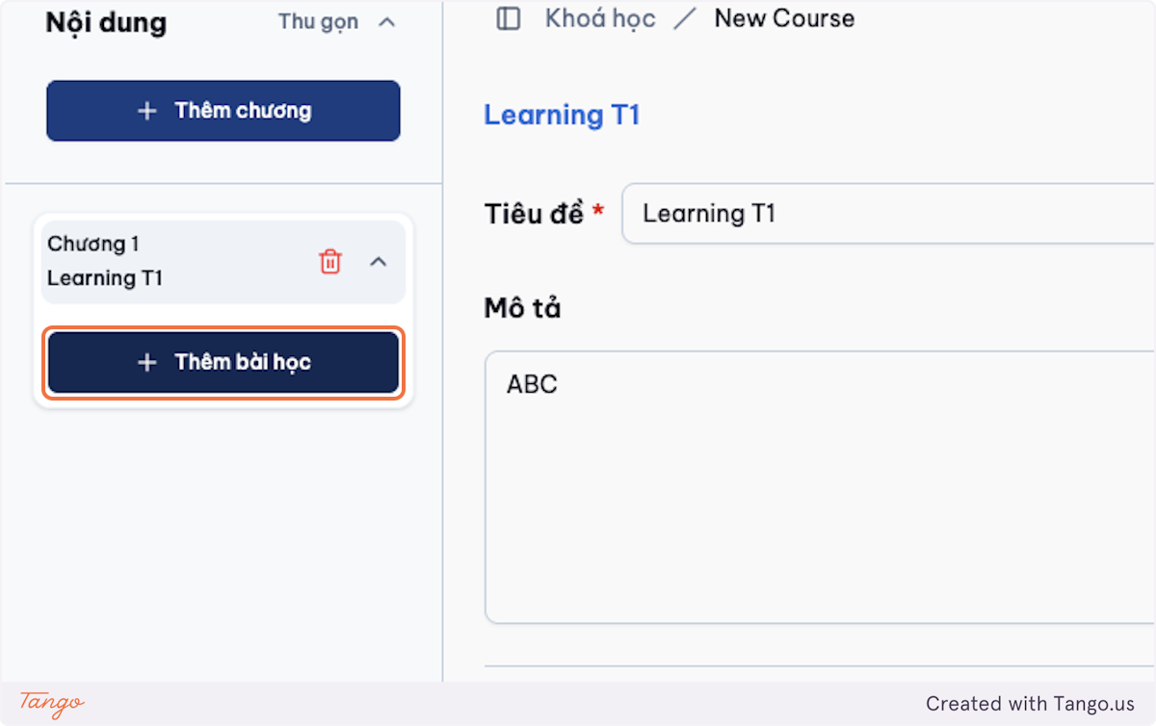The image size is (1156, 726).
Task: Delete Chương 1 with the trash icon
Action: [330, 261]
